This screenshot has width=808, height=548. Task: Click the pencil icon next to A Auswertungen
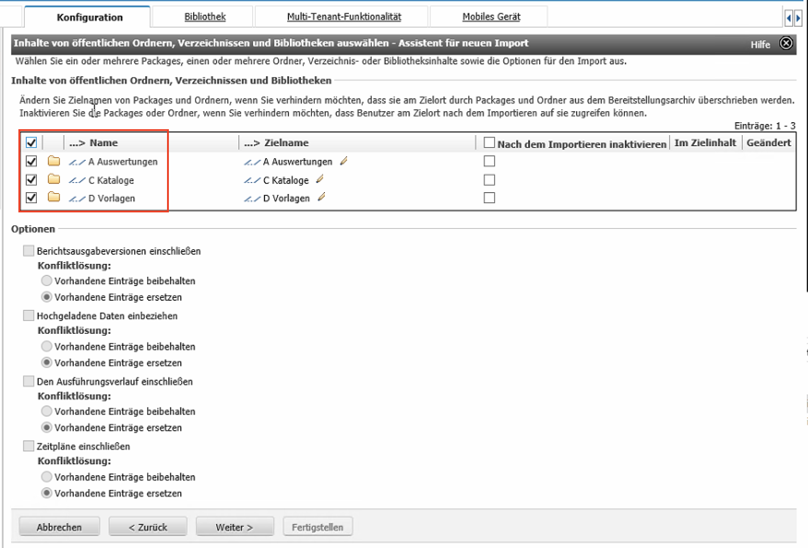344,161
